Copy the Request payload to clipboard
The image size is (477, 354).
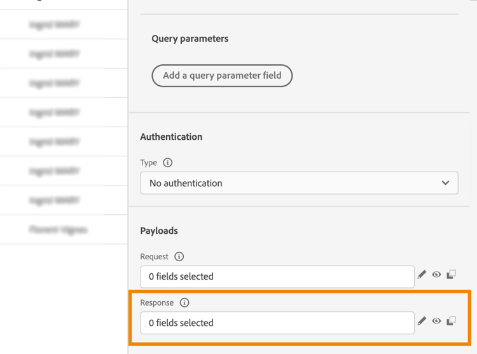(451, 275)
